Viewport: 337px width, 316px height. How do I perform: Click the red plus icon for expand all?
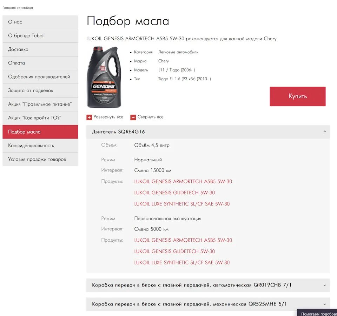coord(89,117)
